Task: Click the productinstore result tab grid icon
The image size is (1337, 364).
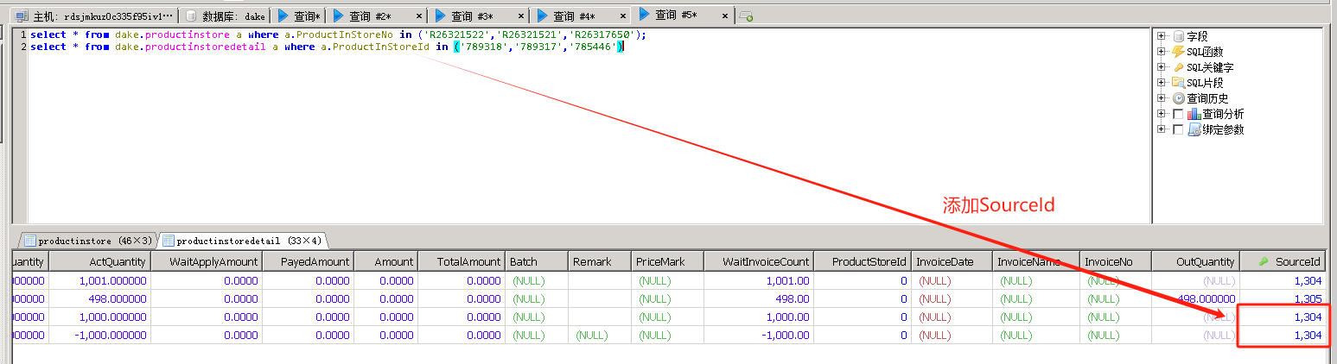Action: [30, 241]
